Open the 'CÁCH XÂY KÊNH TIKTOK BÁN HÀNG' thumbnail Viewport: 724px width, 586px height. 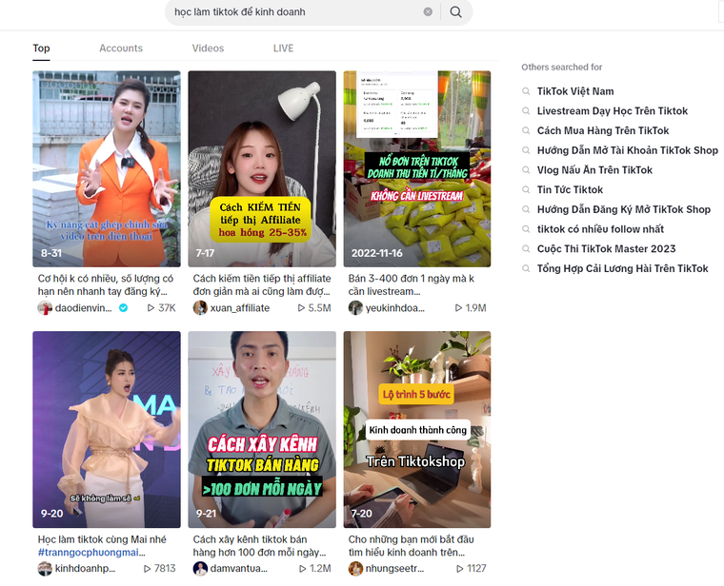click(262, 429)
